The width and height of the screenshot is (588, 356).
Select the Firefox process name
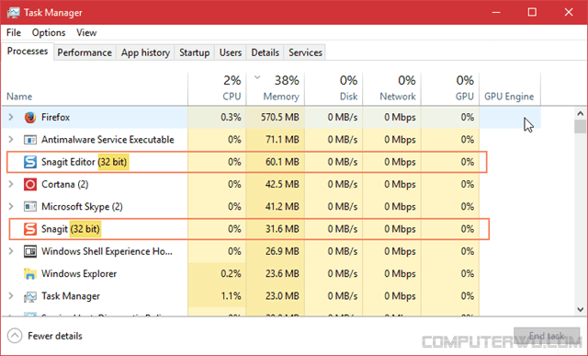[x=55, y=117]
